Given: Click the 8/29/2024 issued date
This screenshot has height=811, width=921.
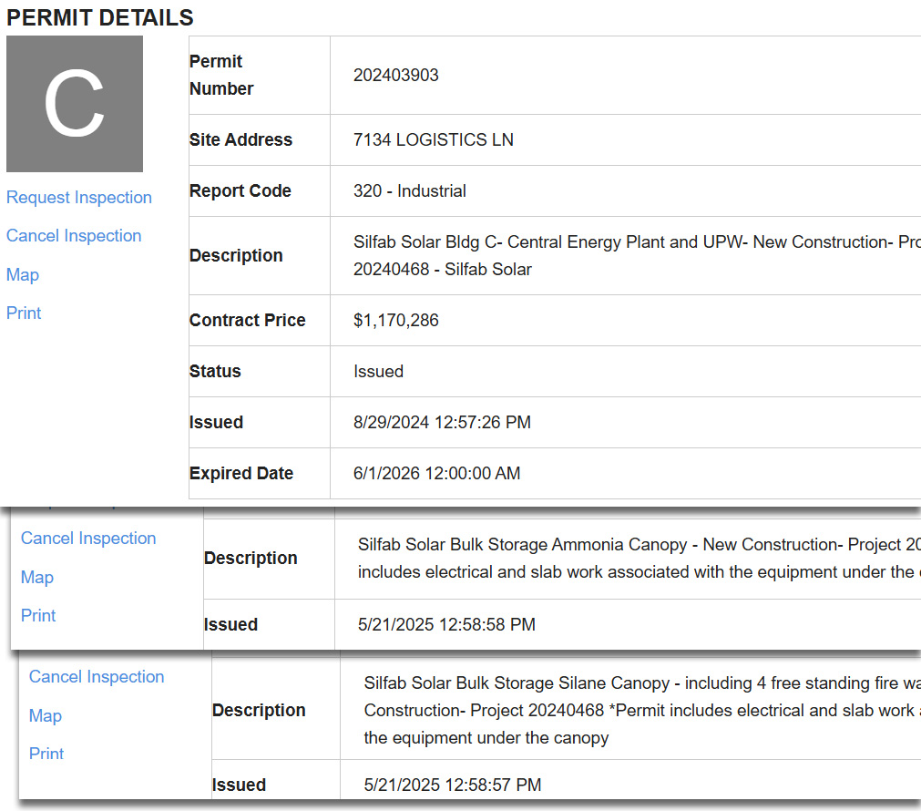Looking at the screenshot, I should tap(442, 423).
